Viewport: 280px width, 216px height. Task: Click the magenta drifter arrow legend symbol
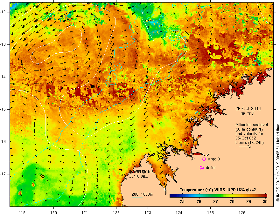[202, 168]
